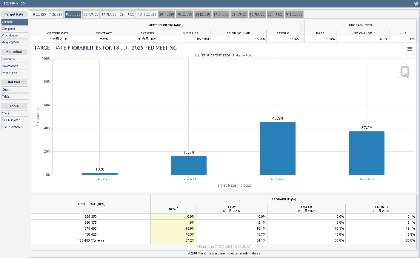
Task: Click the 1 DAY 5 二月 2025 column header
Action: 232,209
